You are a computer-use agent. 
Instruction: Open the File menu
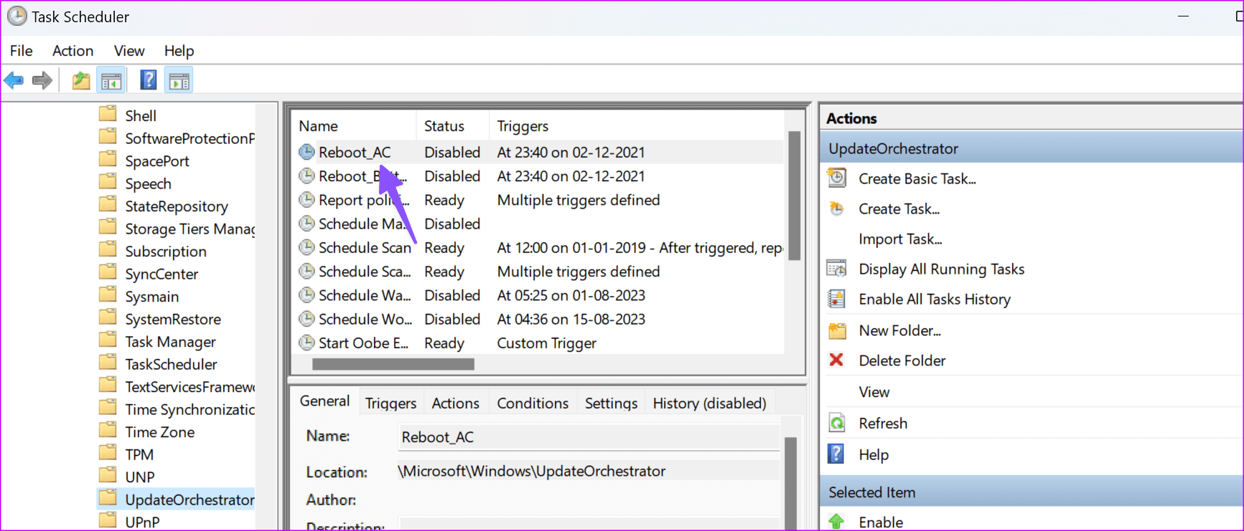22,51
